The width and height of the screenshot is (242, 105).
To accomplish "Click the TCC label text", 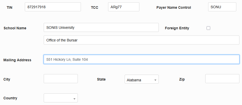I will [95, 7].
